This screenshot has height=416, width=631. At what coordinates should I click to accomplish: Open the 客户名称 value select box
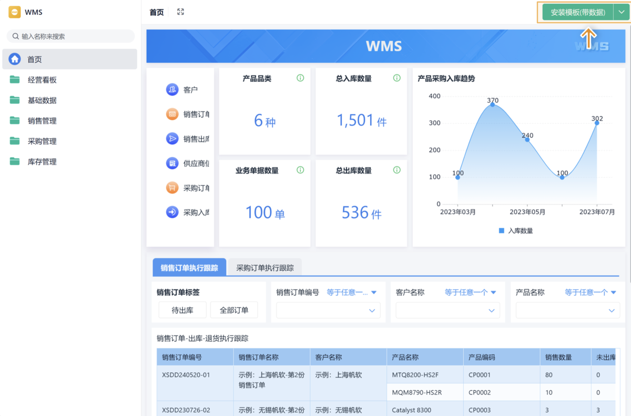tap(448, 310)
